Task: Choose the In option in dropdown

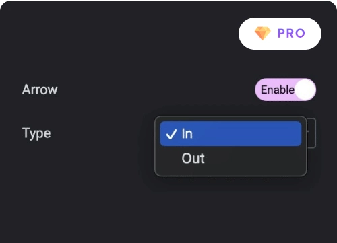Action: coord(231,134)
